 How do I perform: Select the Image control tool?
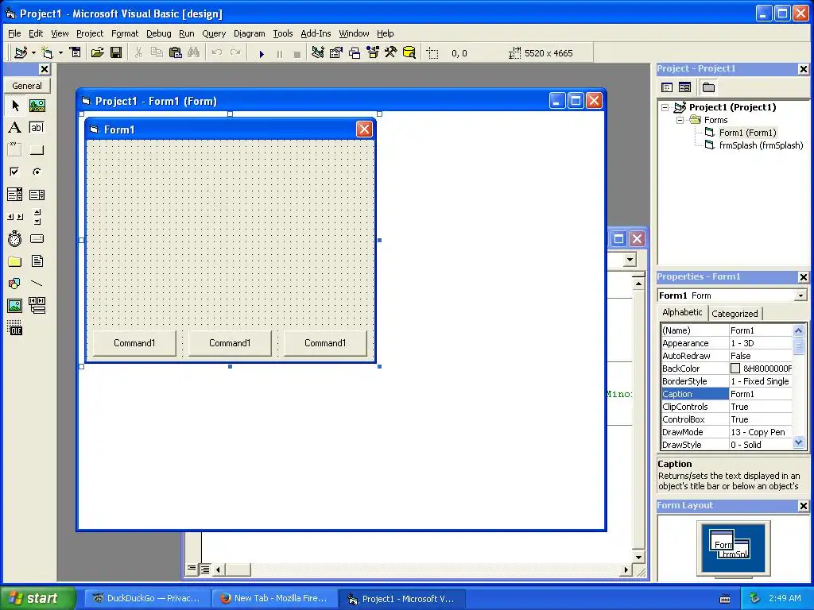coord(15,306)
